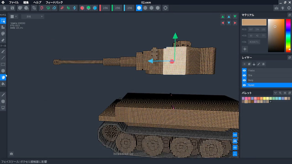Click the green cube mirror icon
Image resolution: width=292 pixels, height=164 pixels.
(x=89, y=8)
